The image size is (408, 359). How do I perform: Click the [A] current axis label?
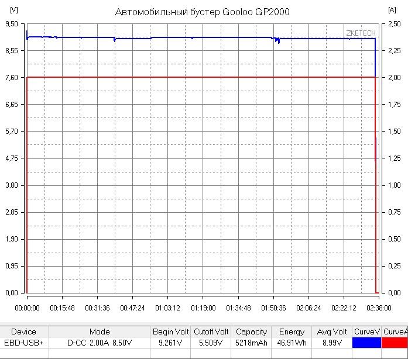(x=391, y=10)
